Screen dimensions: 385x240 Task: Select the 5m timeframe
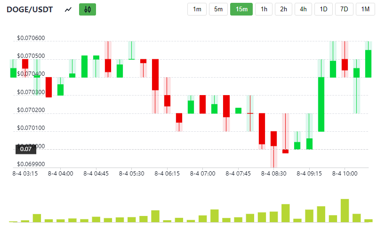coord(218,9)
